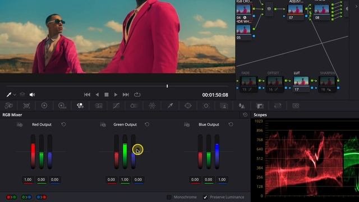Edit the green value field in Green Output
359x202 pixels.
pos(125,180)
